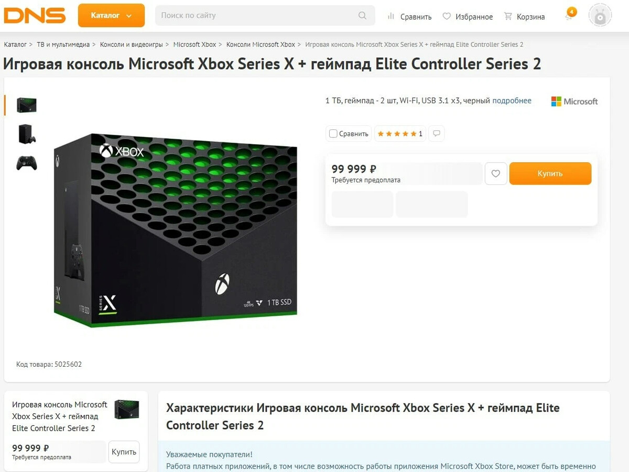Open Избранное via the heart icon in header
Viewport: 629px width, 472px height.
[x=446, y=16]
